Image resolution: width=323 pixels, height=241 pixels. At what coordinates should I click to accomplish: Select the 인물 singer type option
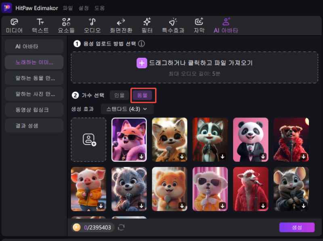pyautogui.click(x=119, y=95)
